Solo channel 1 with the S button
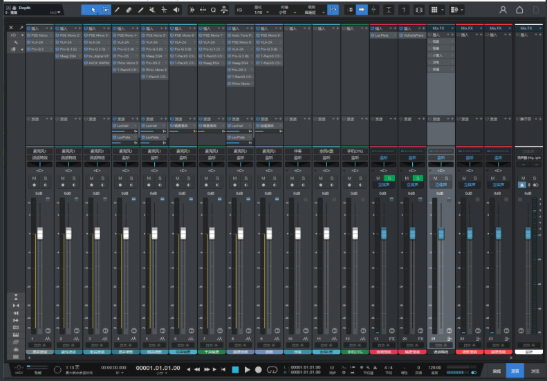547x381 pixels. pyautogui.click(x=46, y=178)
